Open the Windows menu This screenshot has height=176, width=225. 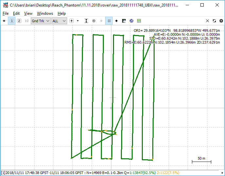coord(45,13)
